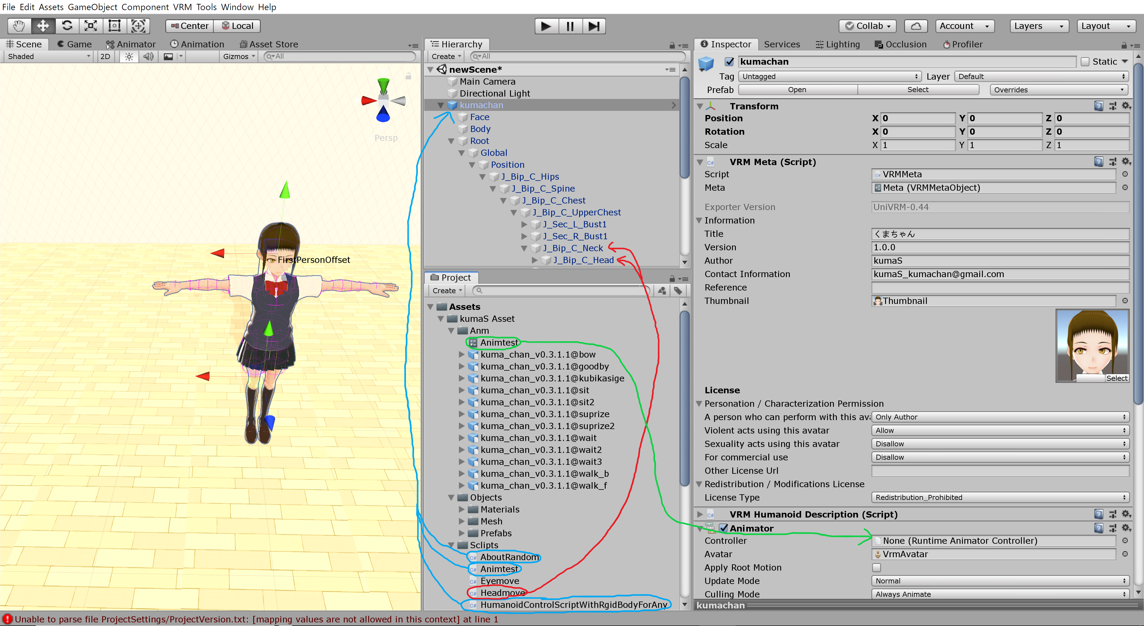Collapse the J_Bip_C_Neck tree node

coord(524,248)
